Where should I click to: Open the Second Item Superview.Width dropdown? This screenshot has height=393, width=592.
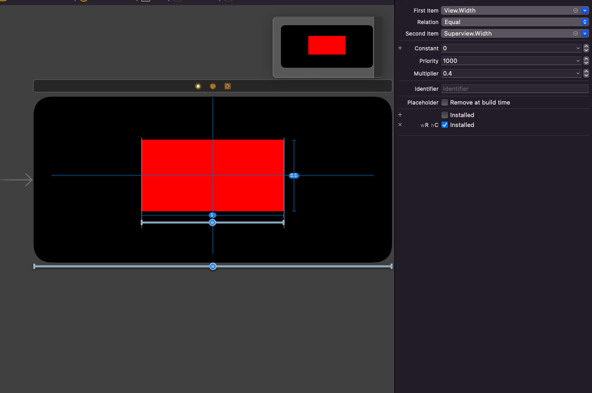point(585,33)
